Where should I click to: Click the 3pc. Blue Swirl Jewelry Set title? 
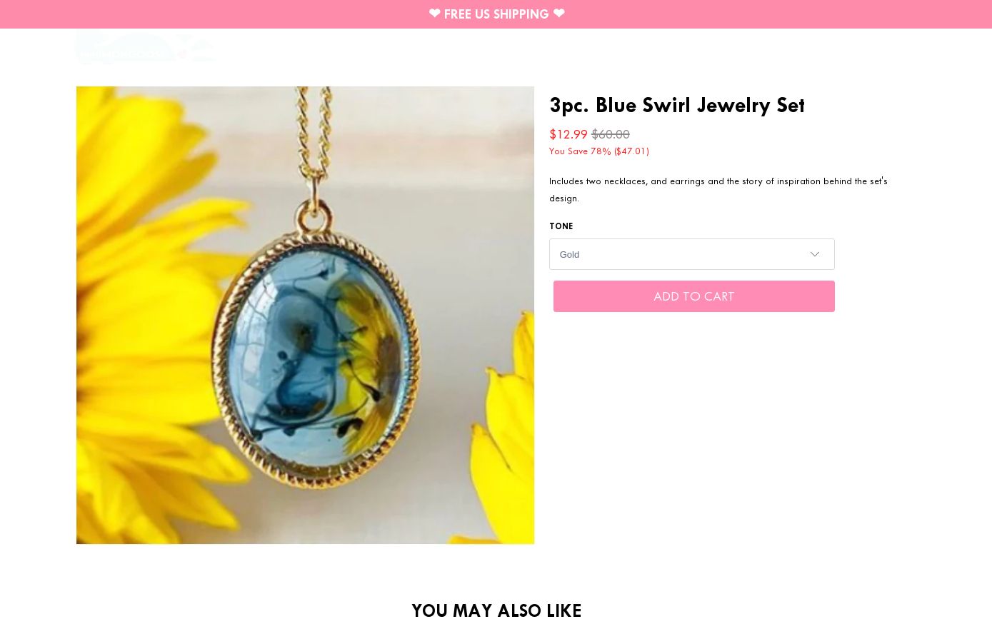tap(676, 105)
